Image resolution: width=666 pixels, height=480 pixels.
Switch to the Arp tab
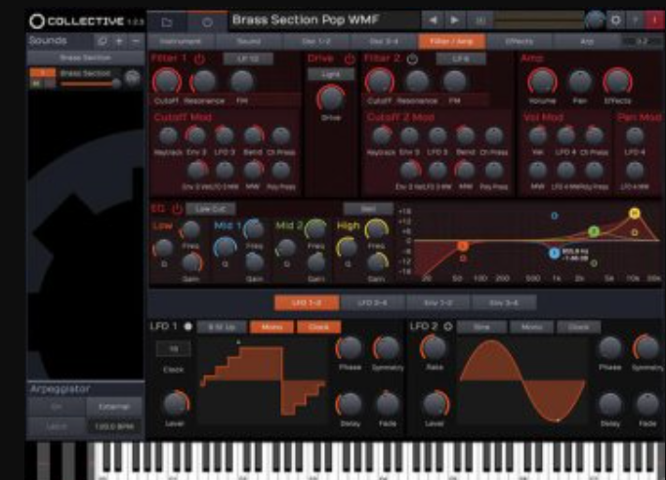point(587,42)
